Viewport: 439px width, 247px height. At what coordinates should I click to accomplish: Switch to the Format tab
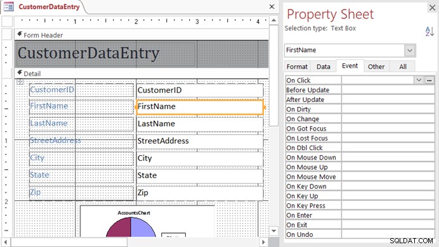tap(297, 66)
